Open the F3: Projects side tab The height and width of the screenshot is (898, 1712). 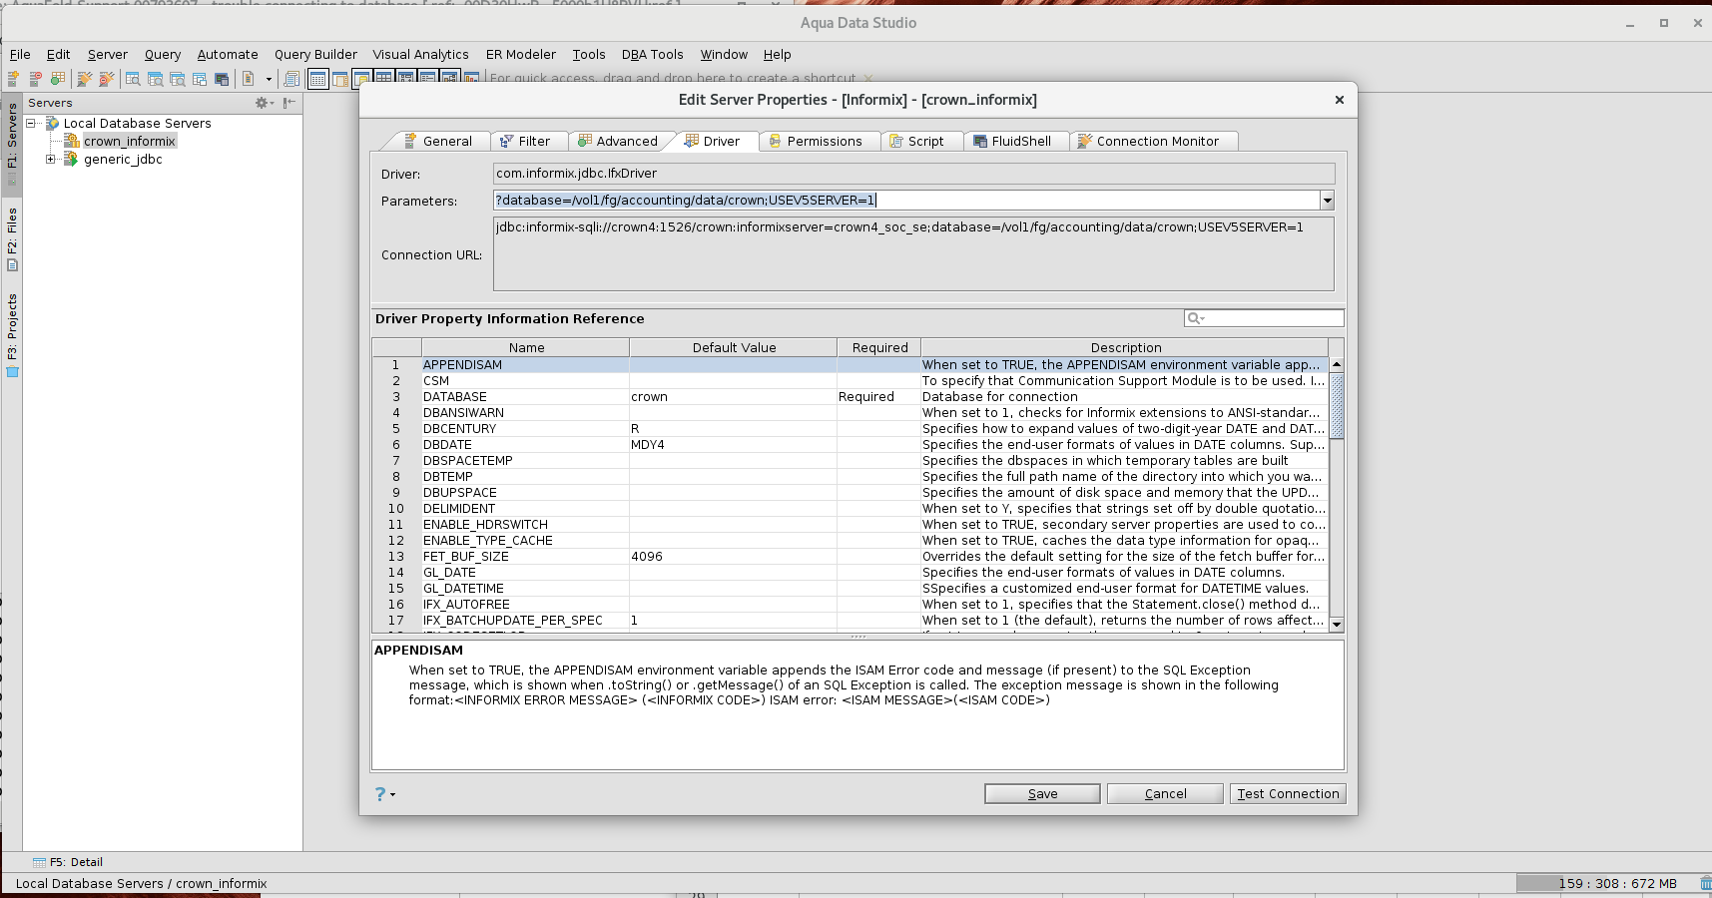coord(12,334)
